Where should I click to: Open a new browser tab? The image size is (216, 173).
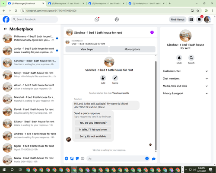(170, 3)
